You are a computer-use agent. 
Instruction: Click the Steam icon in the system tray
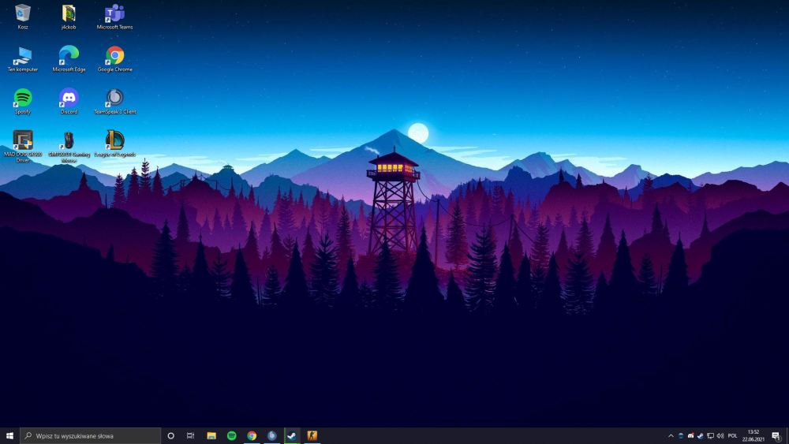(701, 436)
